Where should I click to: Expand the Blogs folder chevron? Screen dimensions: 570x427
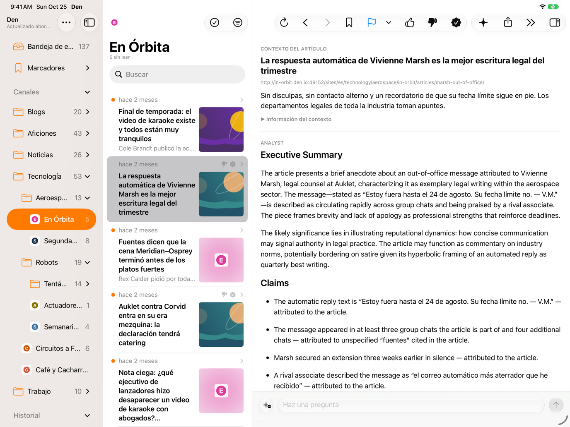click(87, 112)
